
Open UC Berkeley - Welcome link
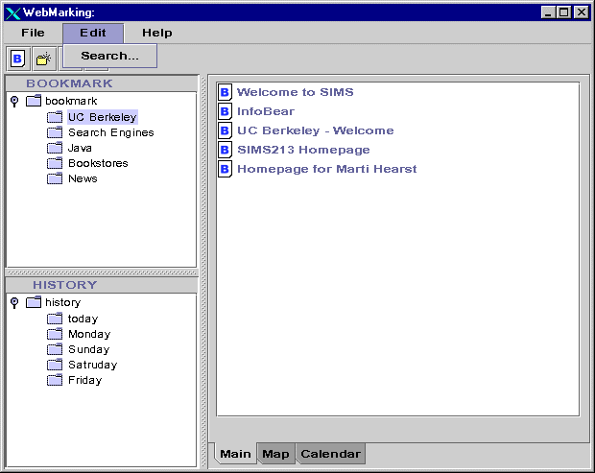(316, 130)
